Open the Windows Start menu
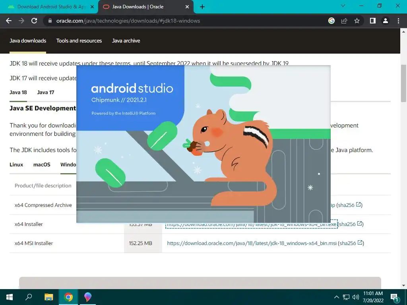The image size is (407, 305). pos(10,297)
